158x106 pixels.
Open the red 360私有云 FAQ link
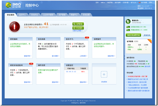click(x=138, y=76)
